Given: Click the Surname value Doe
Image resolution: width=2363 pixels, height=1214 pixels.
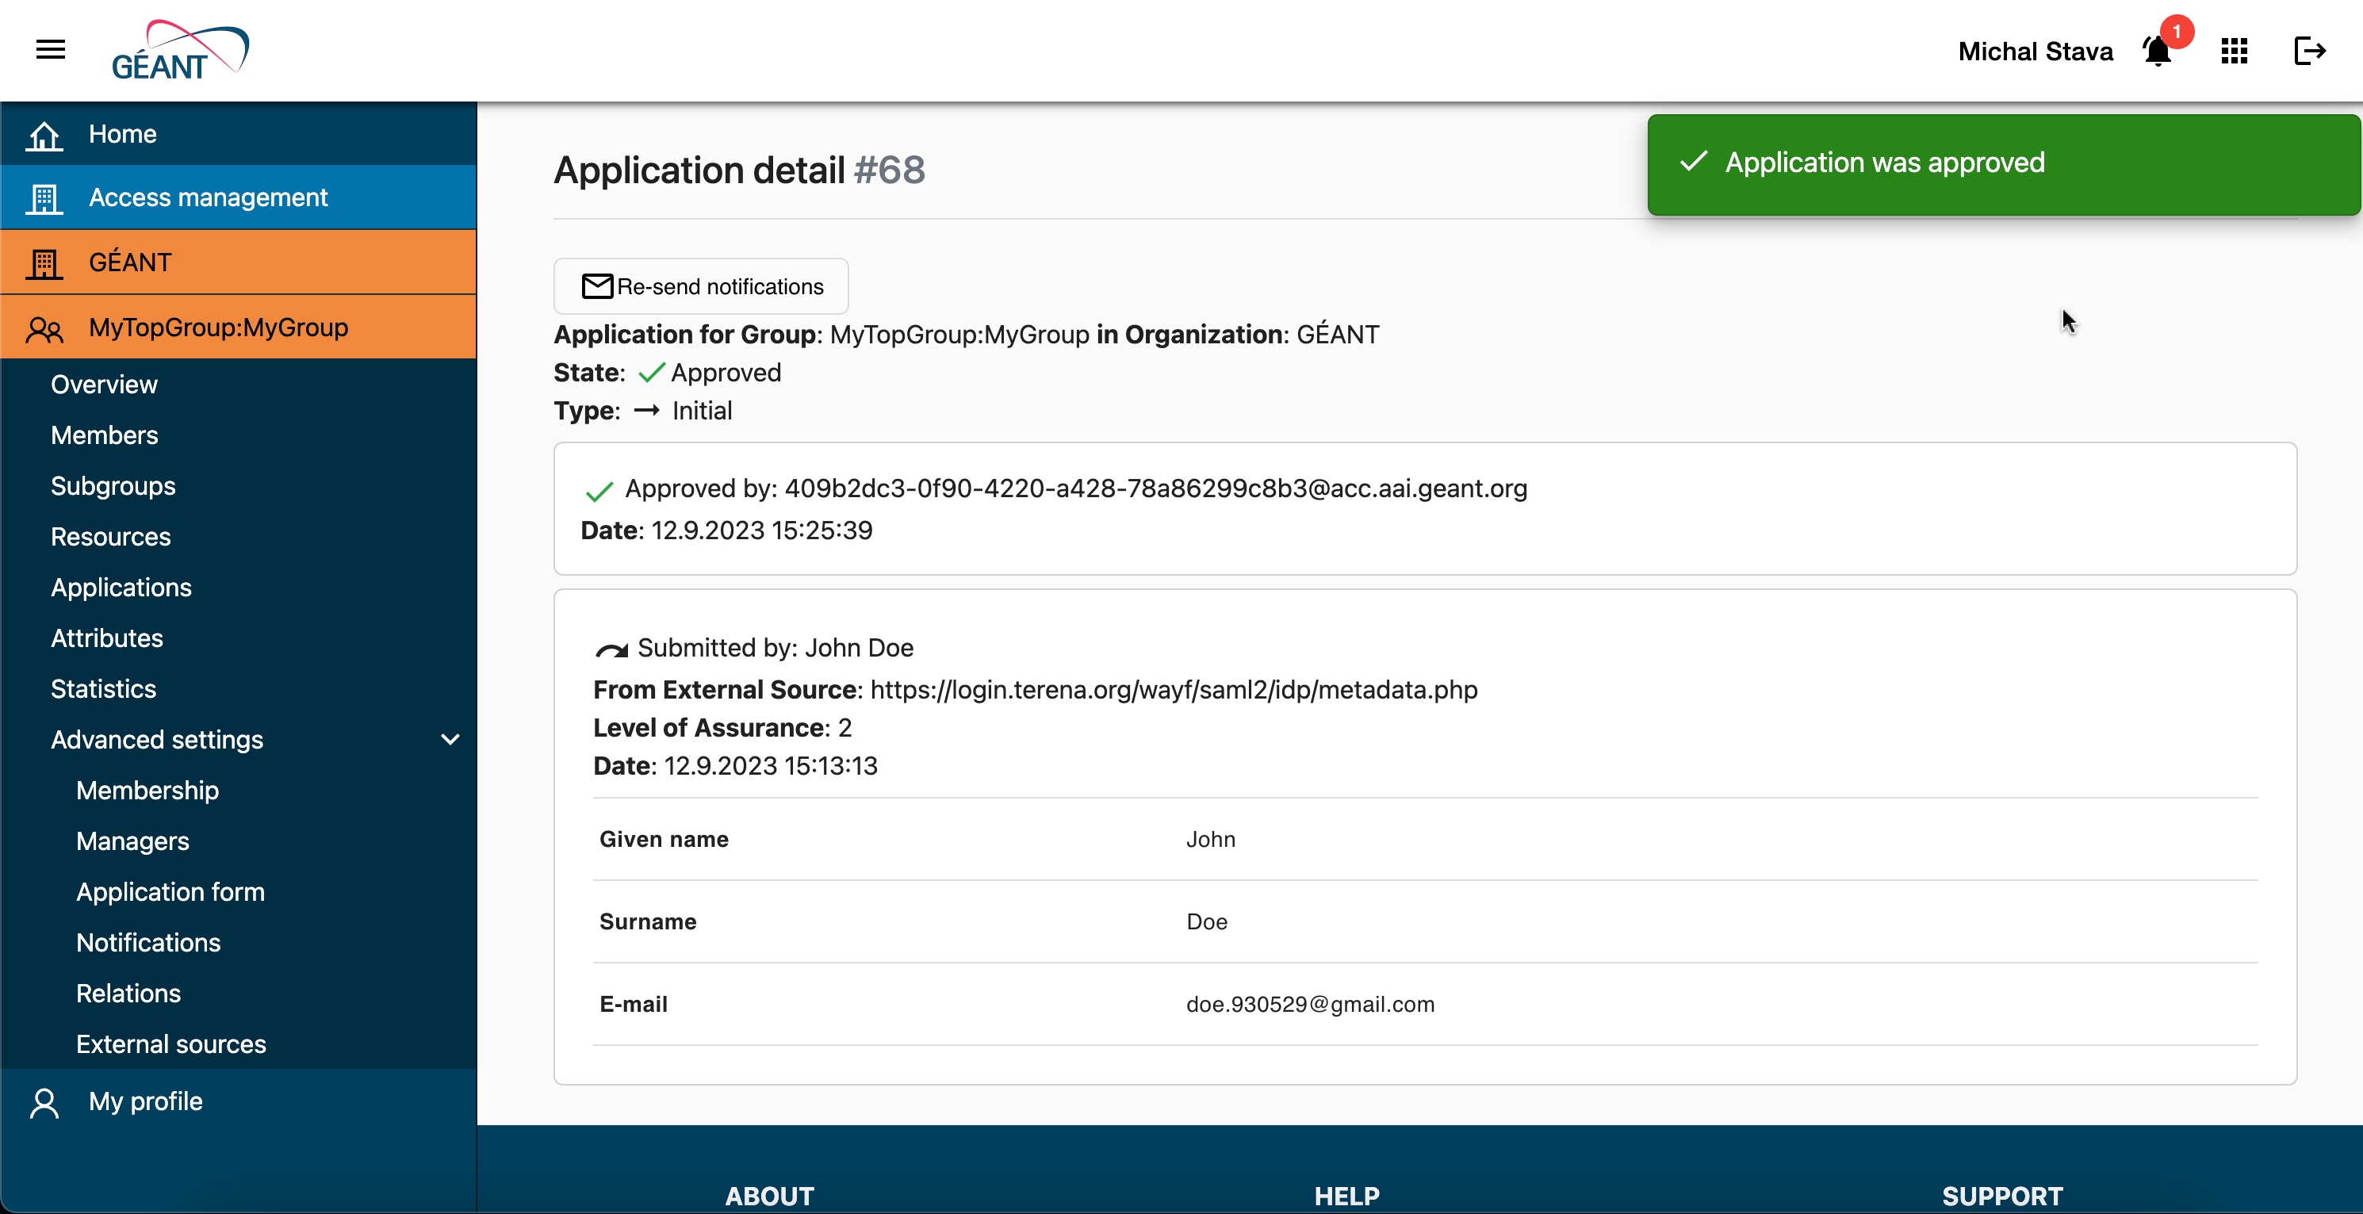Looking at the screenshot, I should click(1206, 921).
